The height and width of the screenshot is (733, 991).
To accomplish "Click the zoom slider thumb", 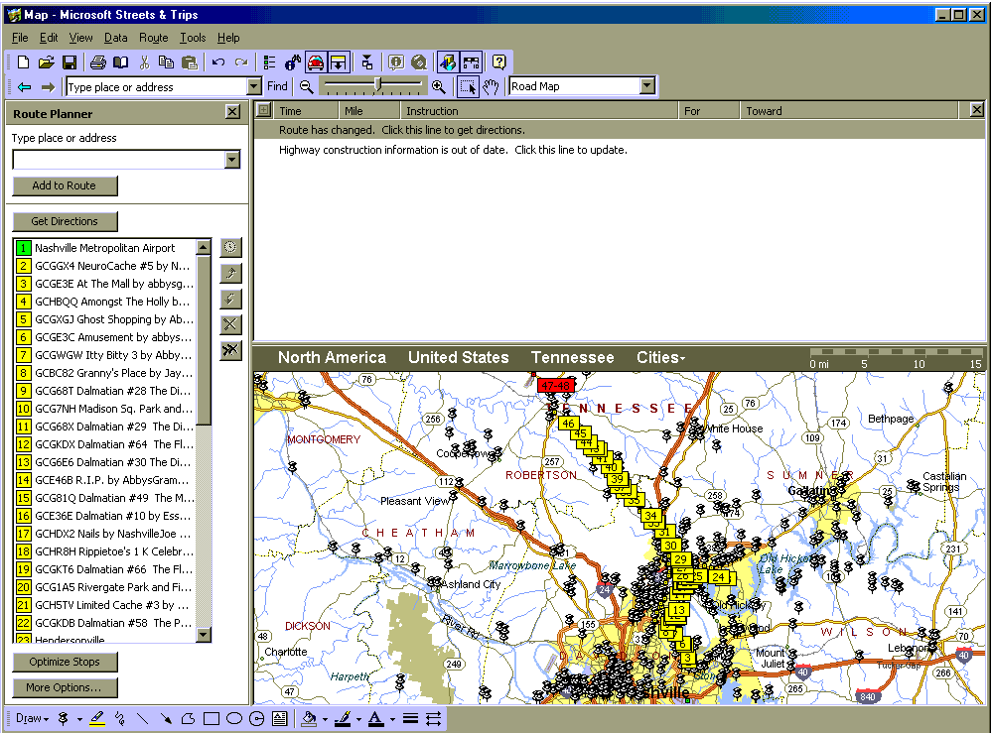I will [x=378, y=84].
